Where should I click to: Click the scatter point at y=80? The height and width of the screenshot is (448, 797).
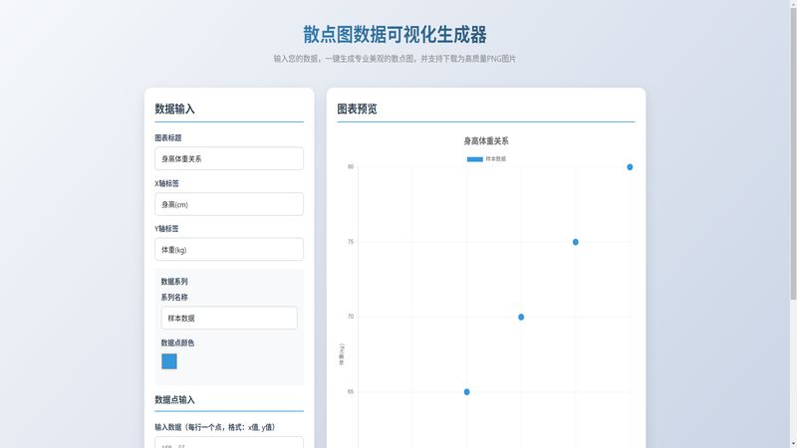click(x=630, y=167)
